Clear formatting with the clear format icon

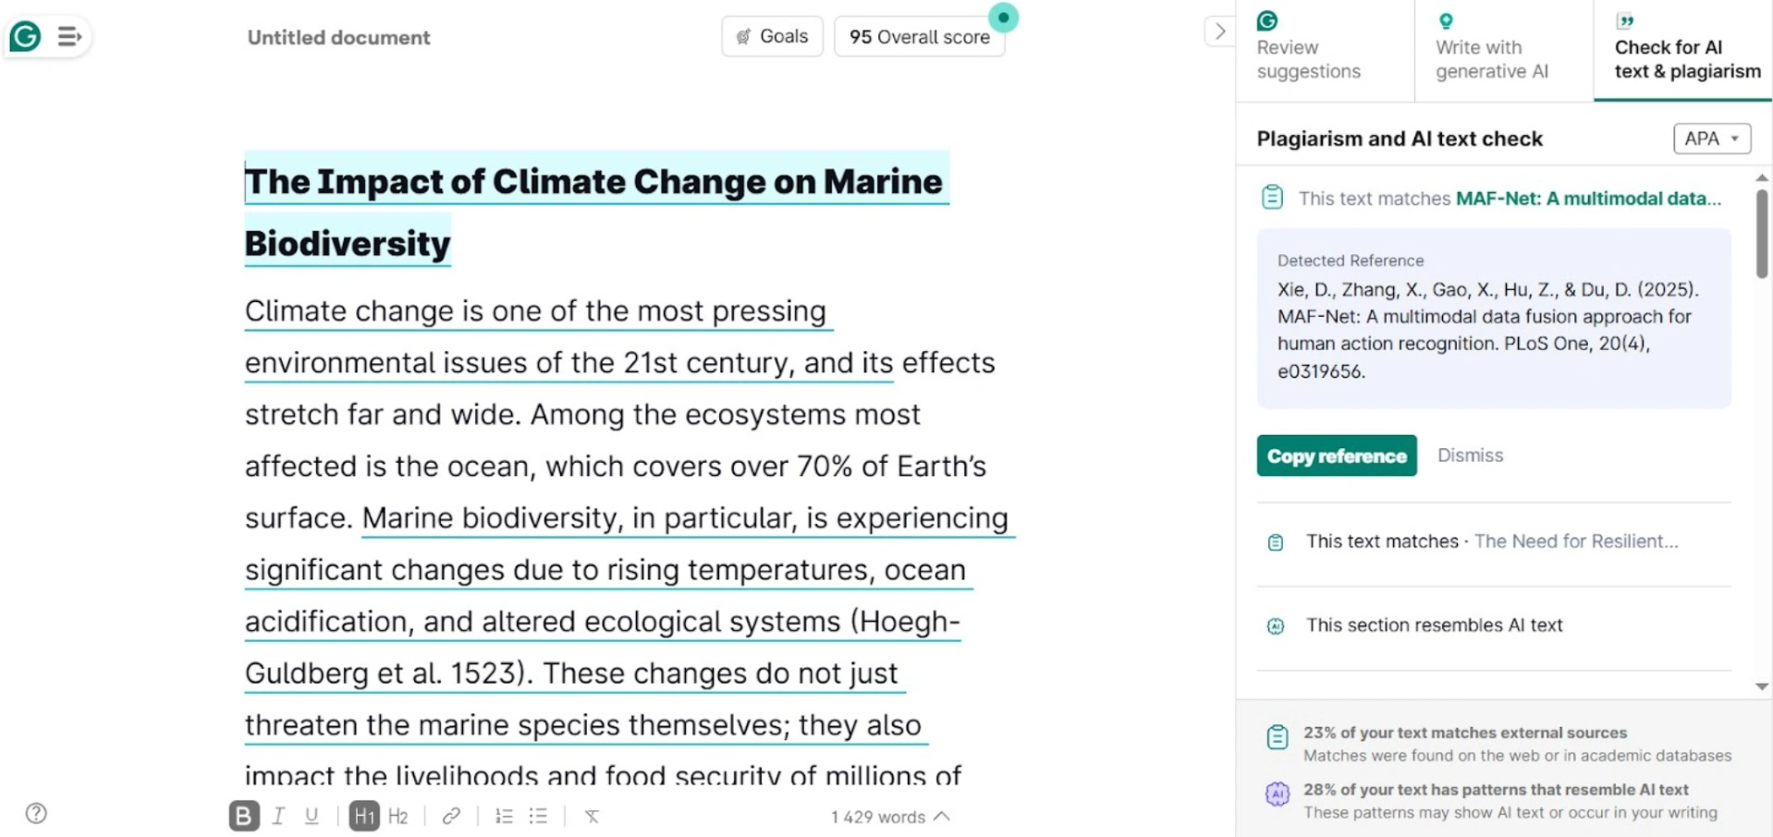click(592, 816)
